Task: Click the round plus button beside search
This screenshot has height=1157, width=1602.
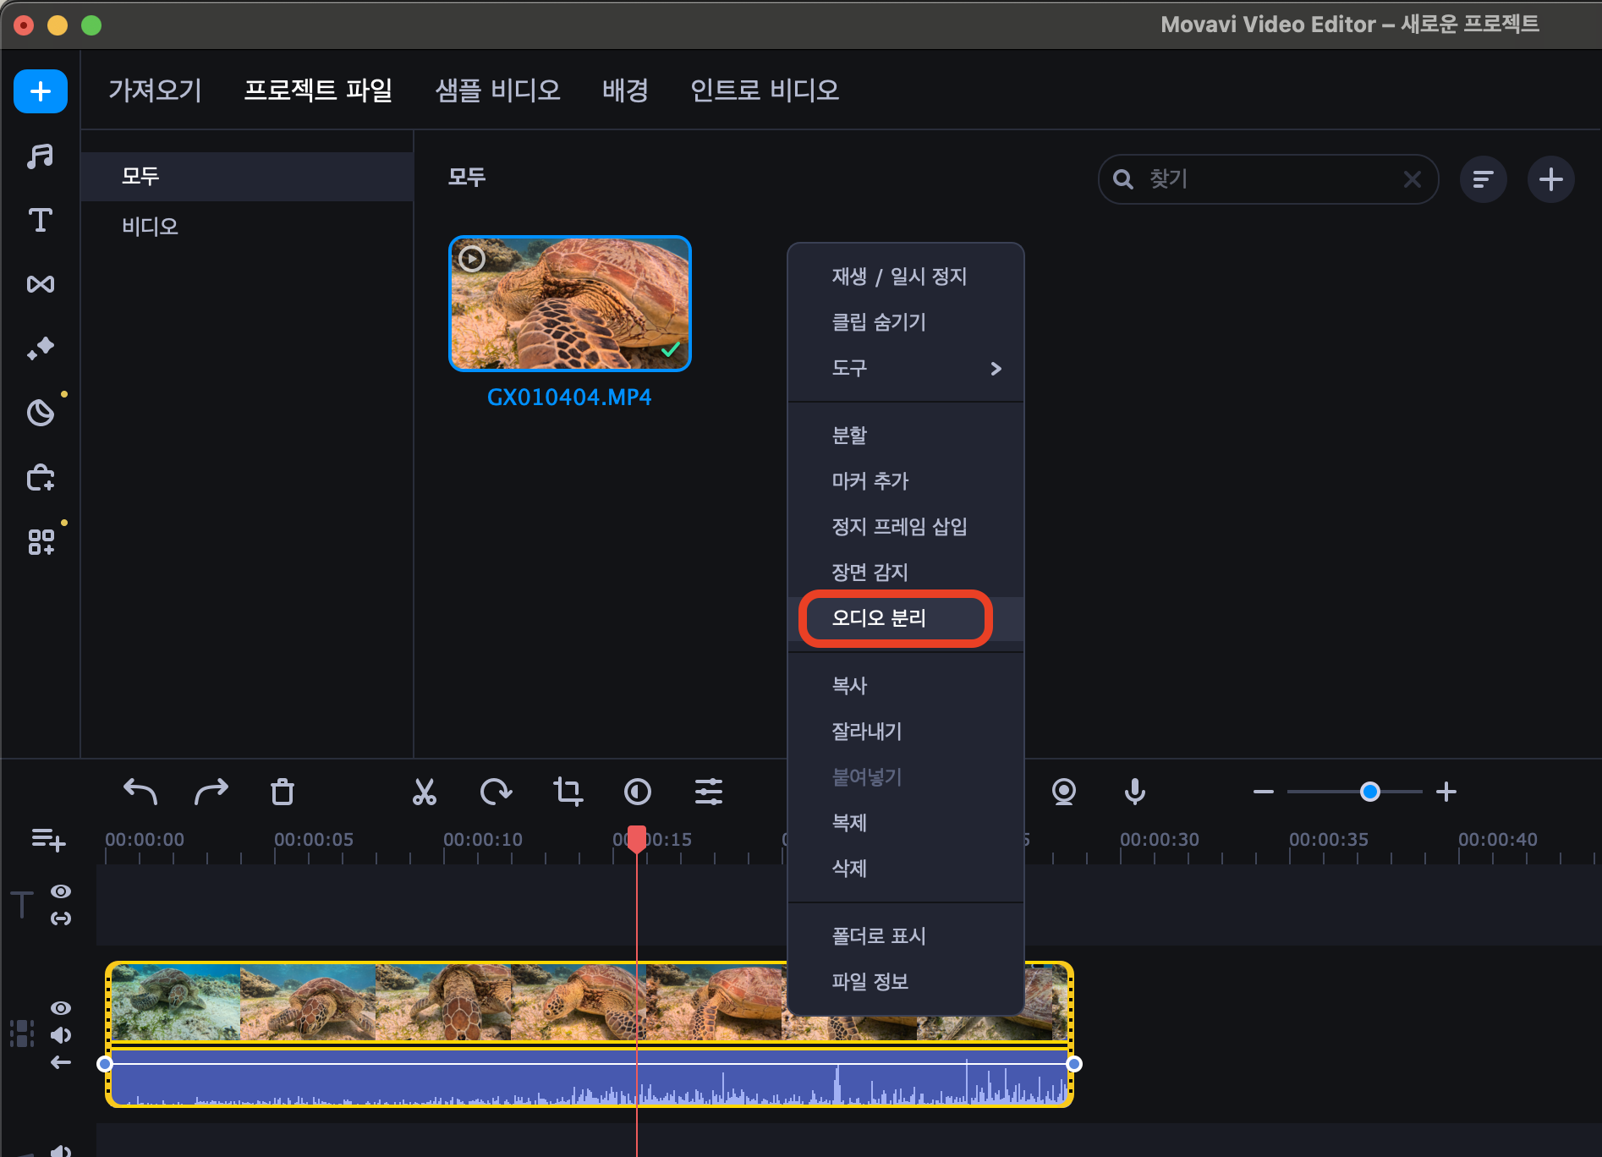Action: coord(1551,179)
